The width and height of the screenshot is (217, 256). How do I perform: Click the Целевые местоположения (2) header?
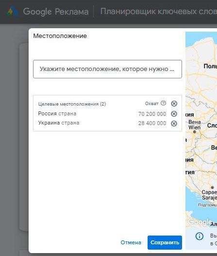72,104
